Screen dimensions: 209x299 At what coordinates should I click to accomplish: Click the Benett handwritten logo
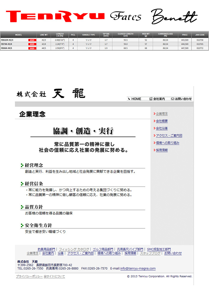(174, 16)
